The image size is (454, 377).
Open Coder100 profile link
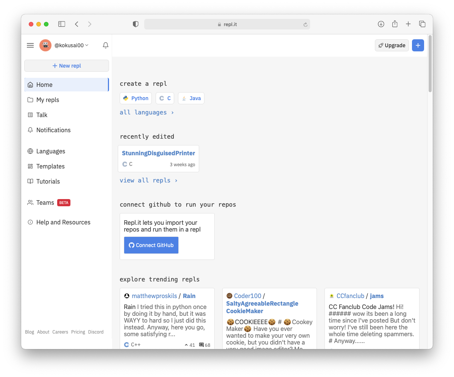(x=248, y=296)
